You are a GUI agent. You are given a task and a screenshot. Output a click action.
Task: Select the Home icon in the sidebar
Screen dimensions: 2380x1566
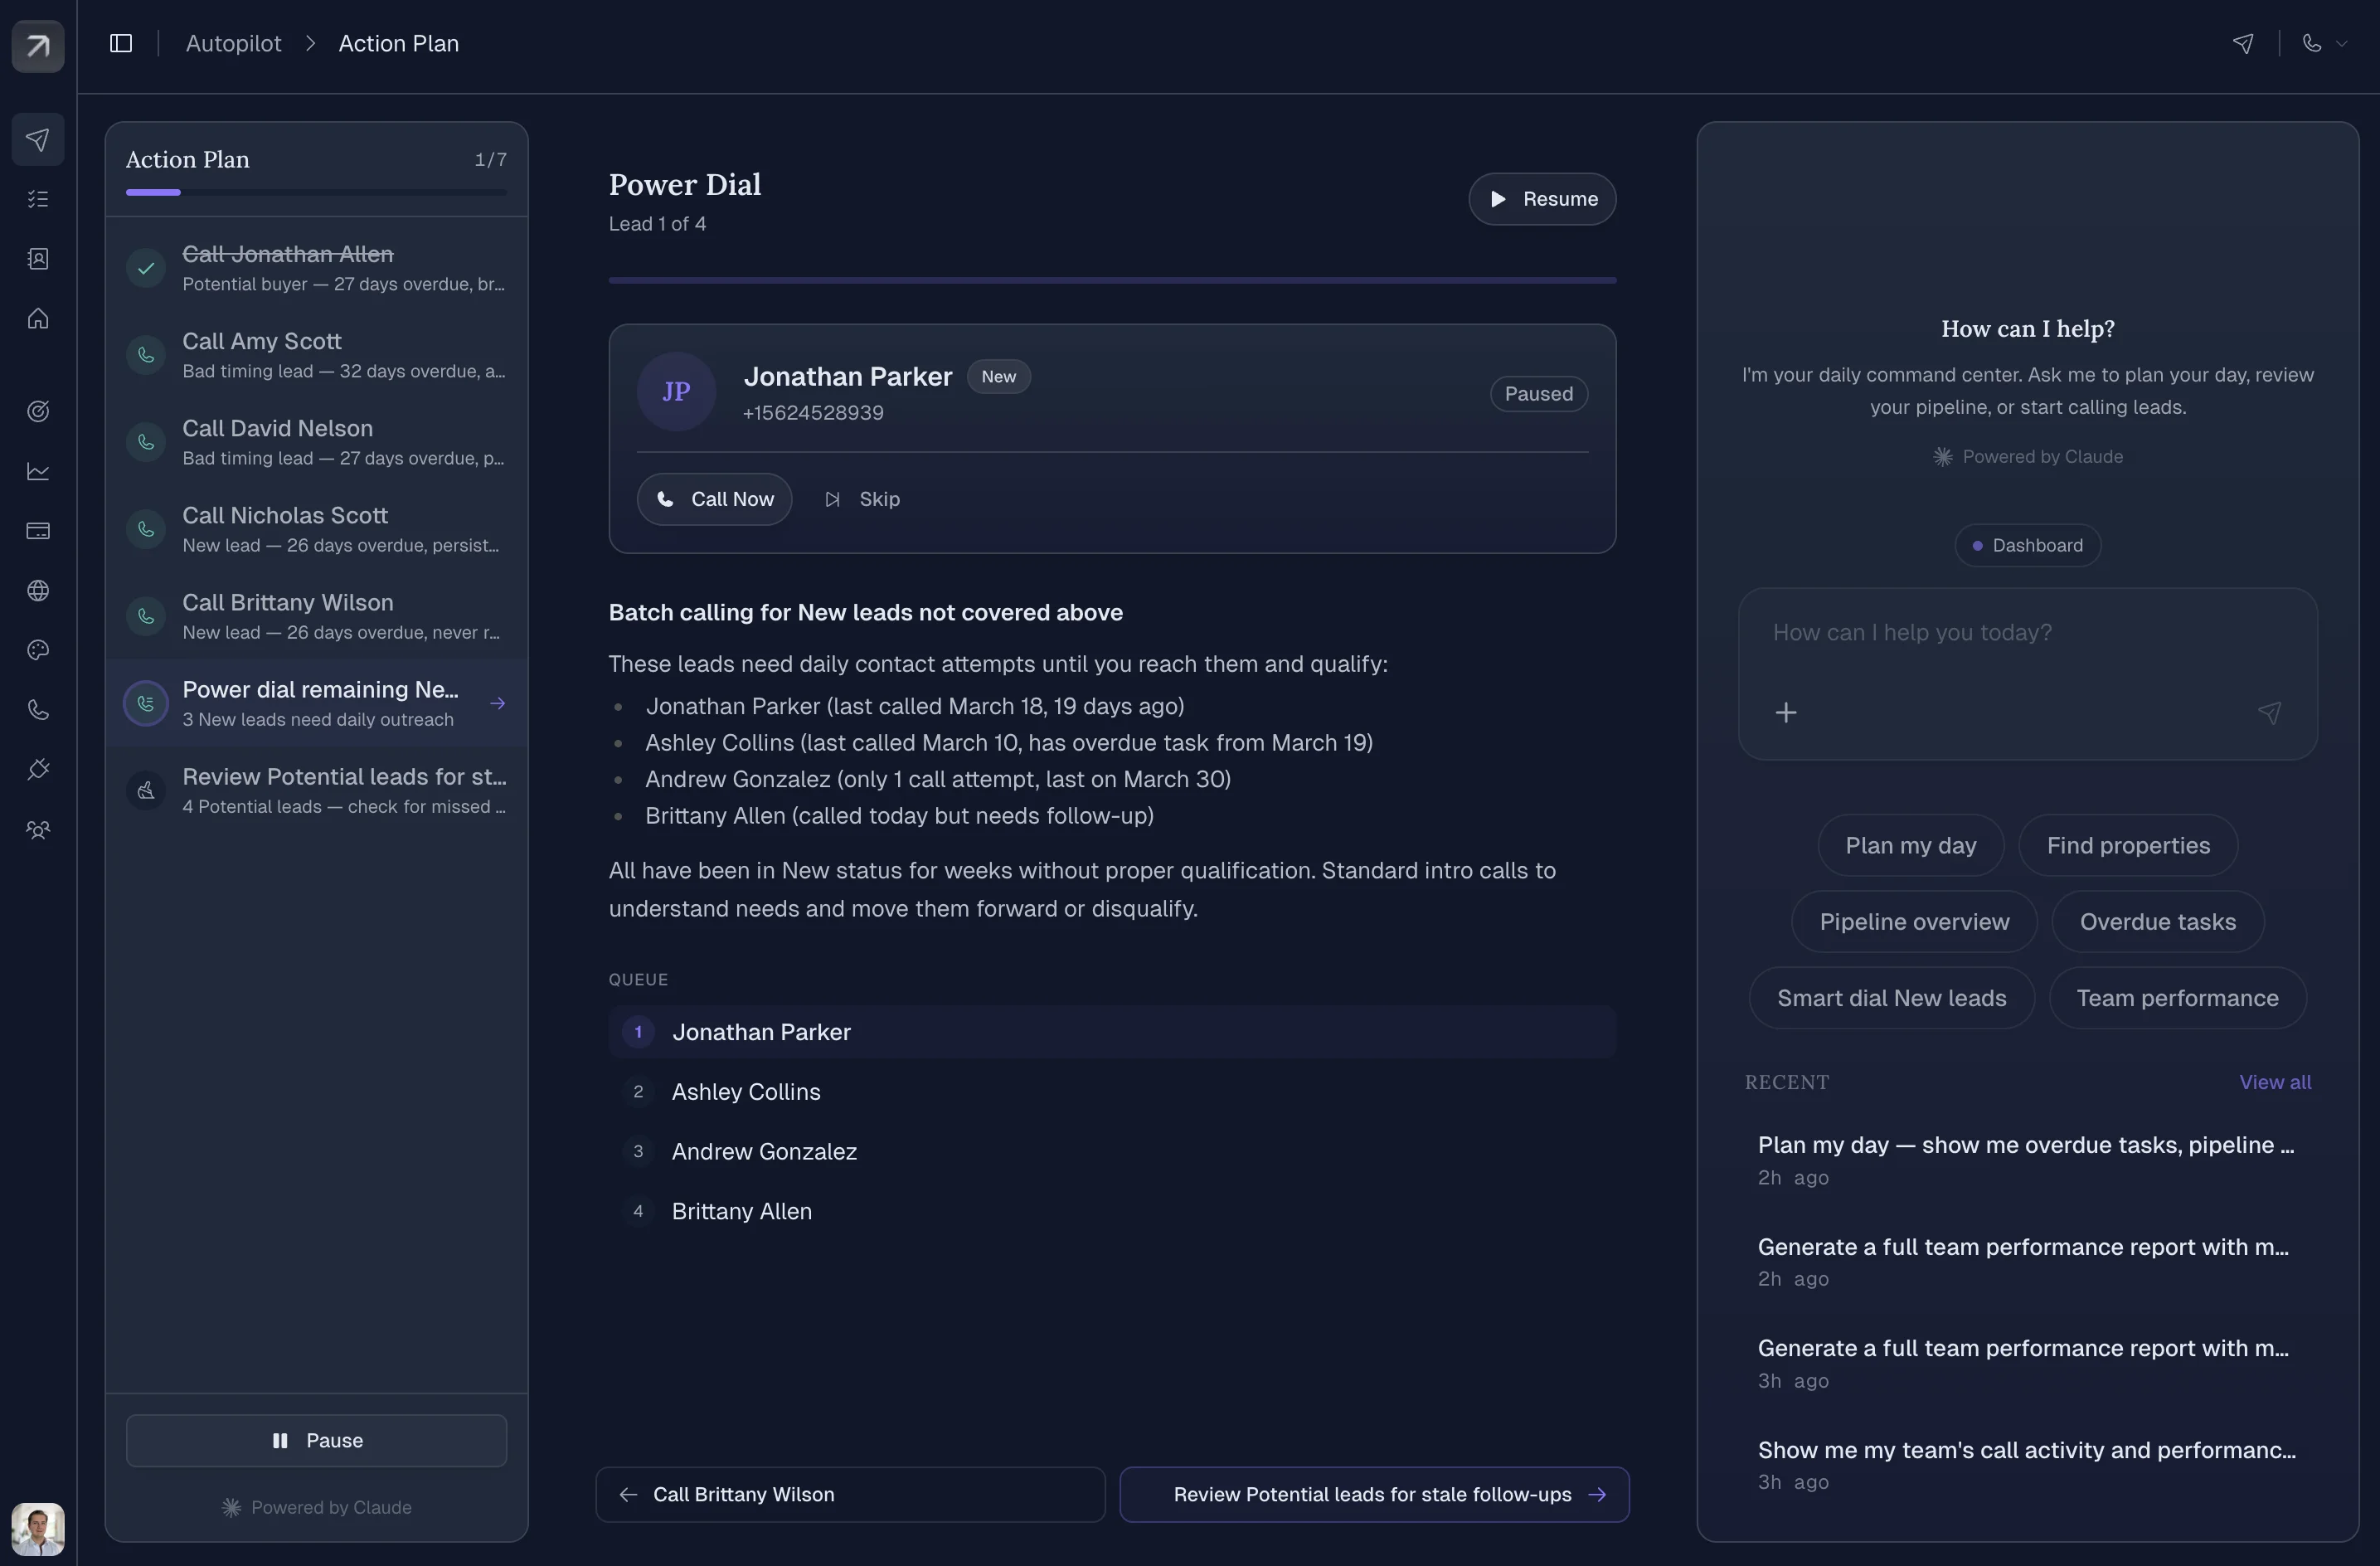tap(38, 318)
